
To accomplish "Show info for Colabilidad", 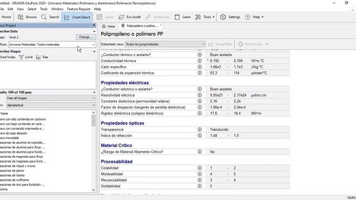I will [200, 168].
